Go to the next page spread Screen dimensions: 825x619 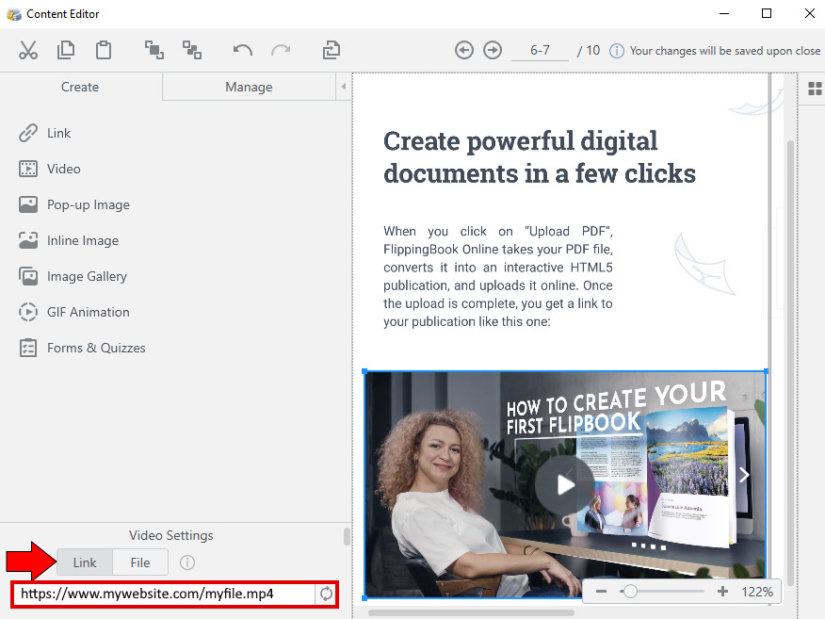coord(493,50)
